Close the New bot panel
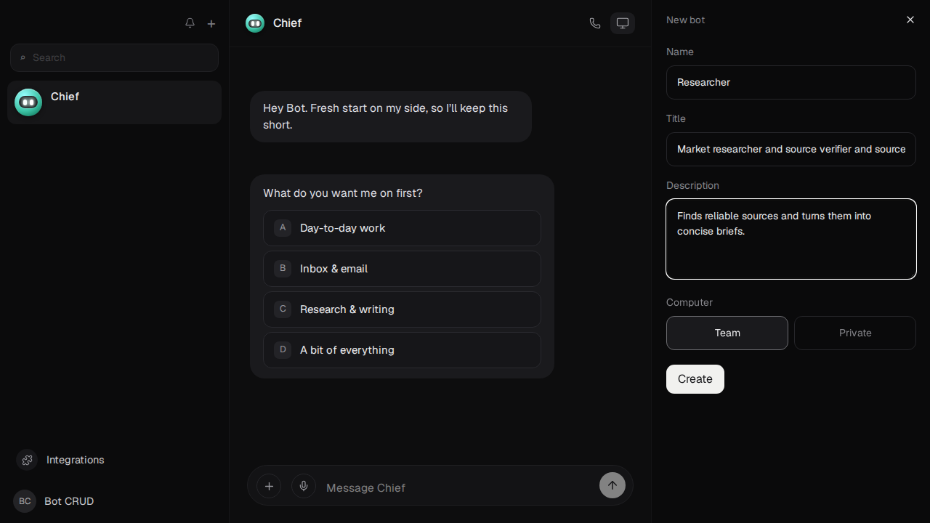Viewport: 930px width, 523px height. coord(910,20)
